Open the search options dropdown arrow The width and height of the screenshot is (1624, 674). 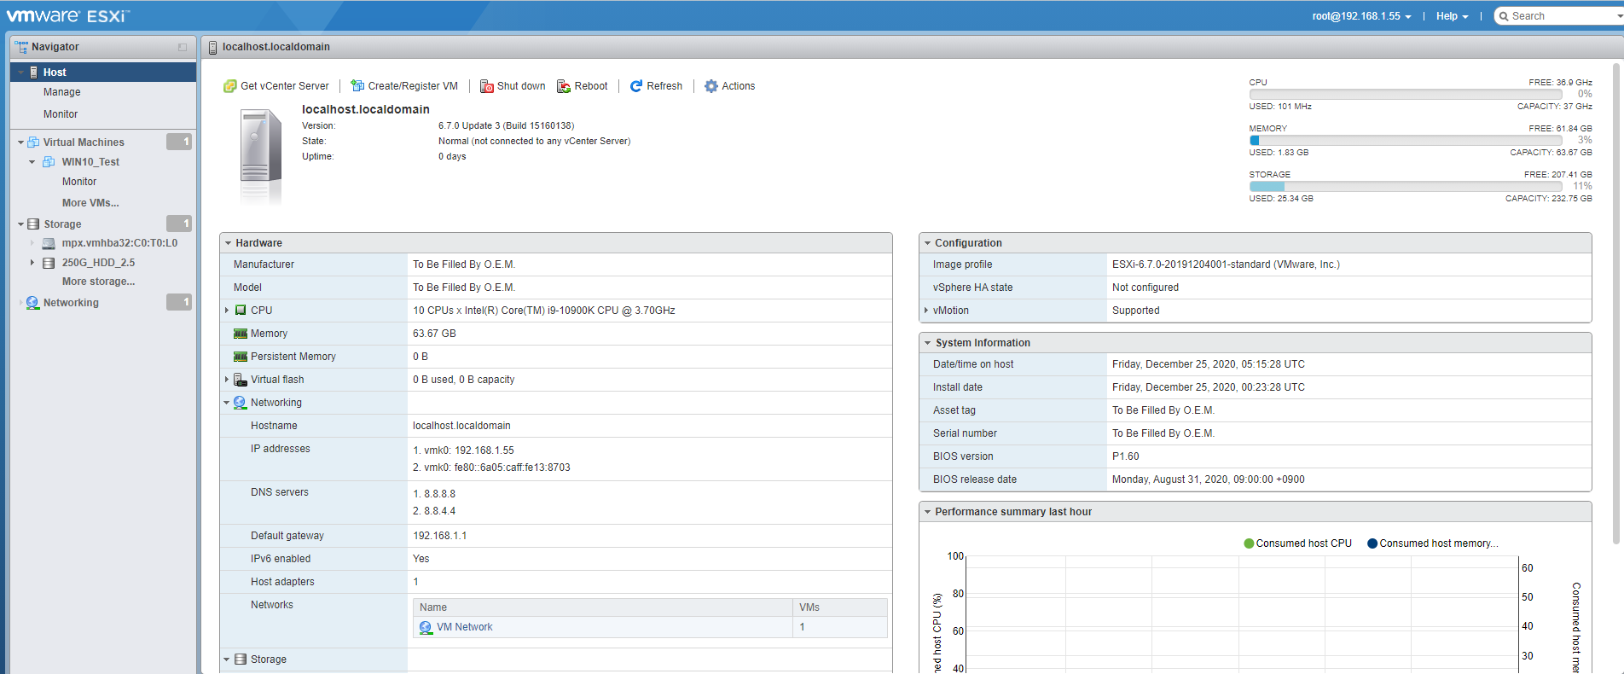pyautogui.click(x=1620, y=16)
